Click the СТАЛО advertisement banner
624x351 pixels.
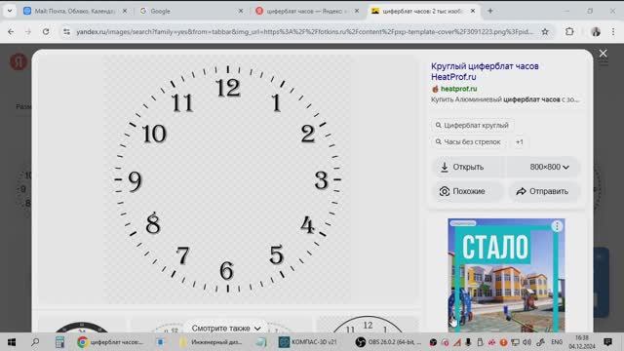pyautogui.click(x=506, y=275)
